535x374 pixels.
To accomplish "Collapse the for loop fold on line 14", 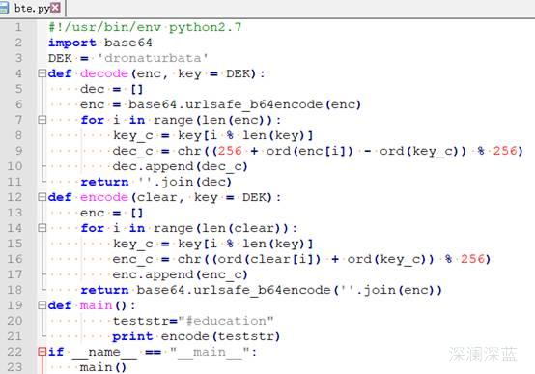I will [x=42, y=228].
